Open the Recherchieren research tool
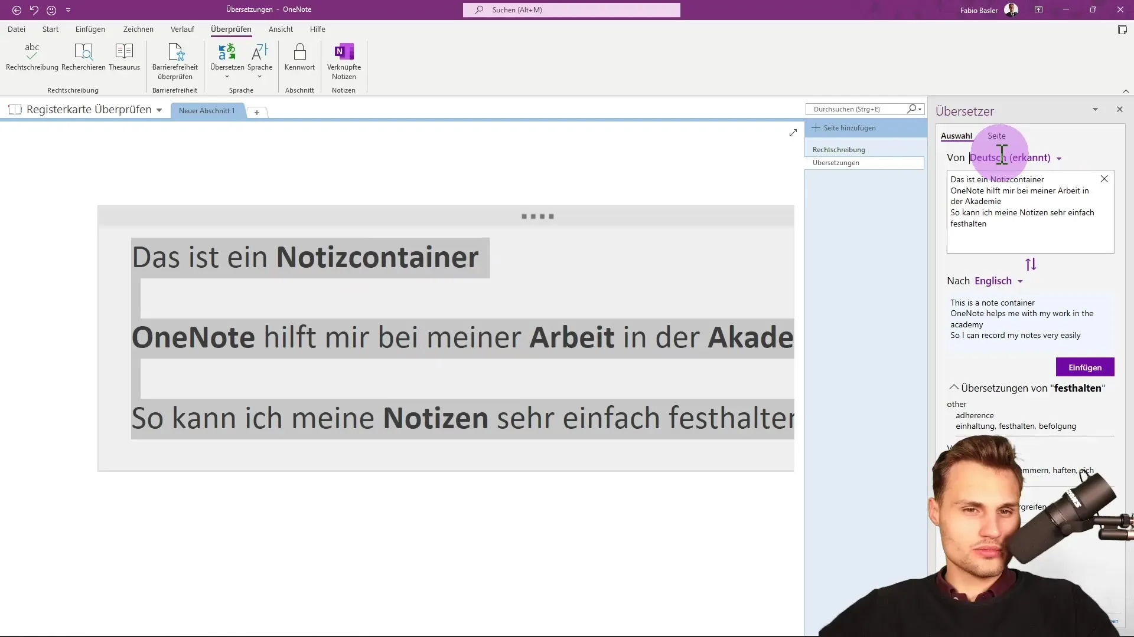The width and height of the screenshot is (1134, 637). (x=83, y=57)
